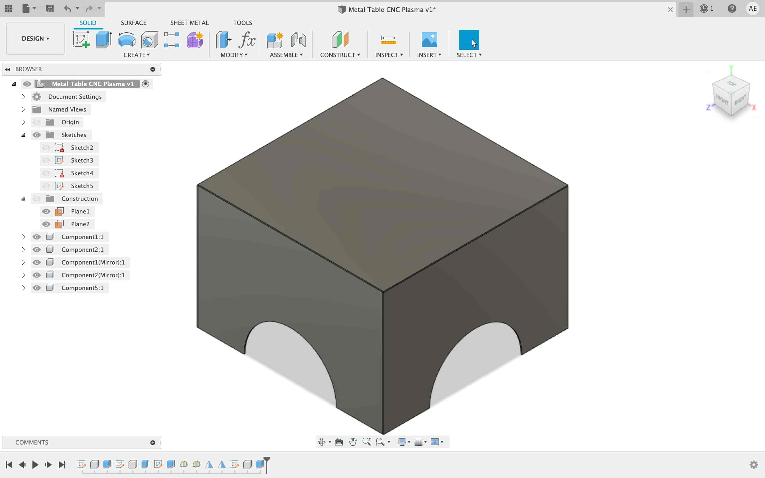
Task: Hide Plane1 via its eye icon
Action: click(x=46, y=211)
